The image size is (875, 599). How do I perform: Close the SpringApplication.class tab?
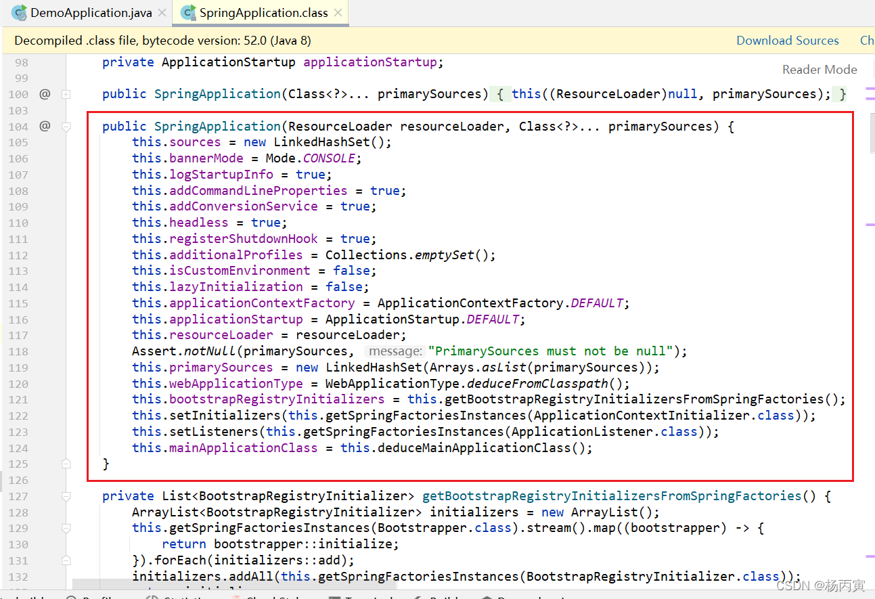pyautogui.click(x=338, y=13)
